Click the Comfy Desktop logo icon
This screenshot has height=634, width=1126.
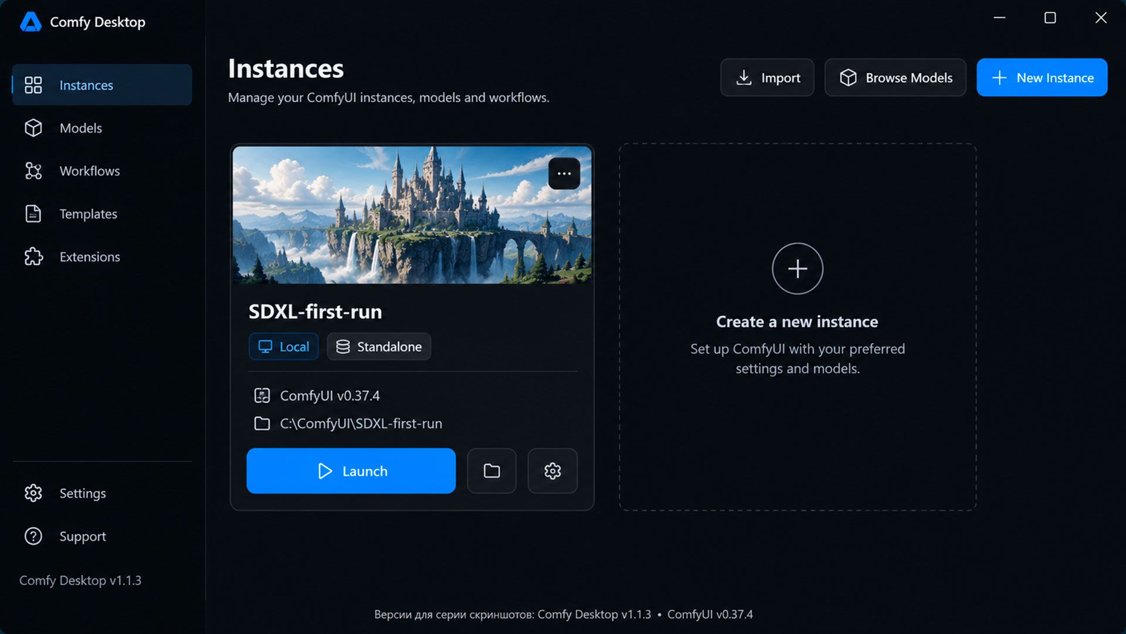[30, 22]
